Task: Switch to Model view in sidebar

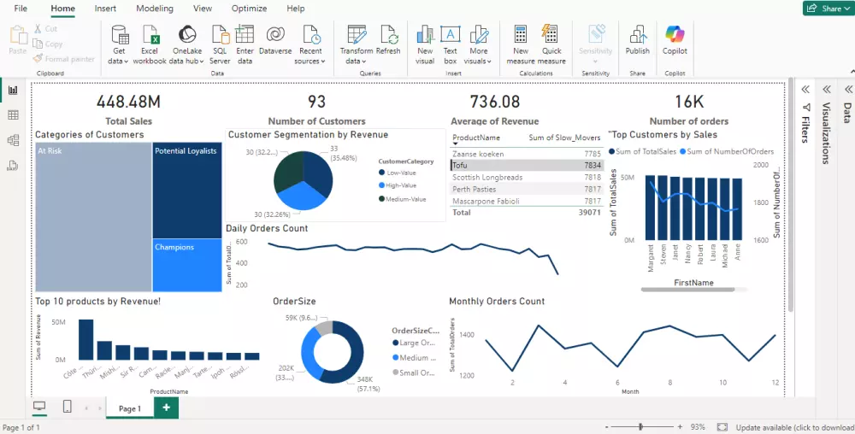Action: 13,140
